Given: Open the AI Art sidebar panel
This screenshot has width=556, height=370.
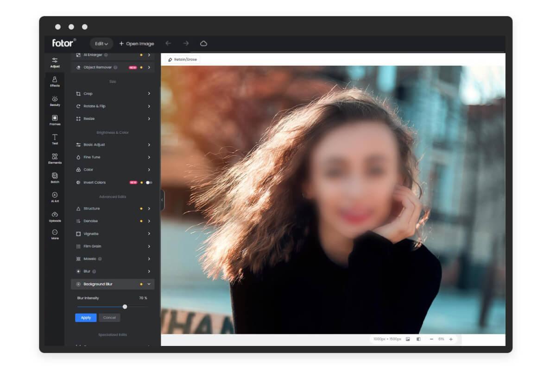Looking at the screenshot, I should [55, 197].
